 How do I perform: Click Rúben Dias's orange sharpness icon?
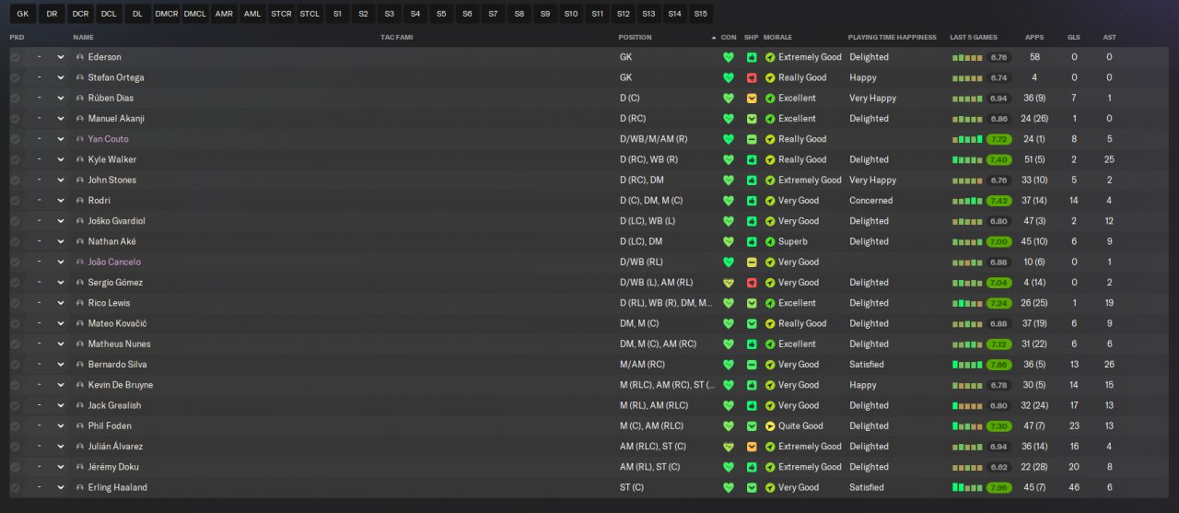click(752, 98)
